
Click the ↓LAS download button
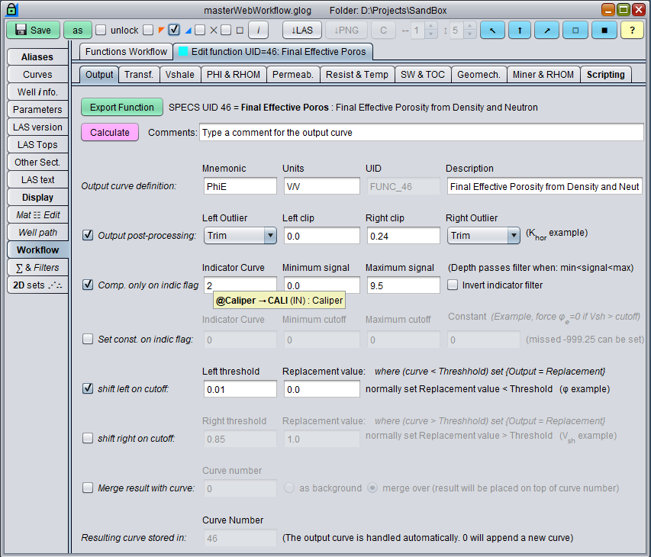302,30
